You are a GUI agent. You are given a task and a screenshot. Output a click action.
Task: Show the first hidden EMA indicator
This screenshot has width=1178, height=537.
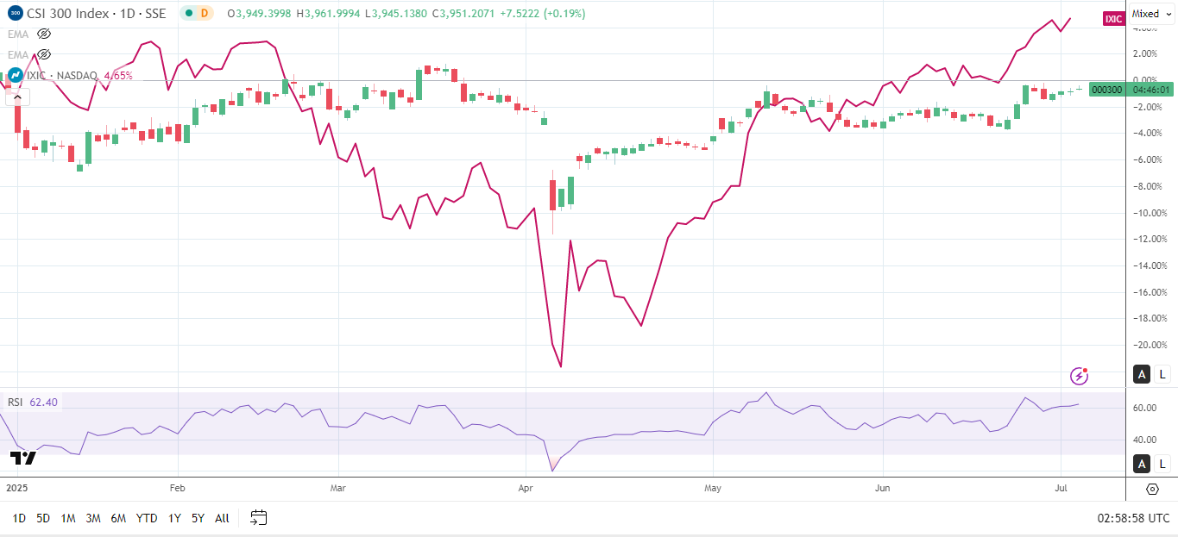click(x=45, y=34)
